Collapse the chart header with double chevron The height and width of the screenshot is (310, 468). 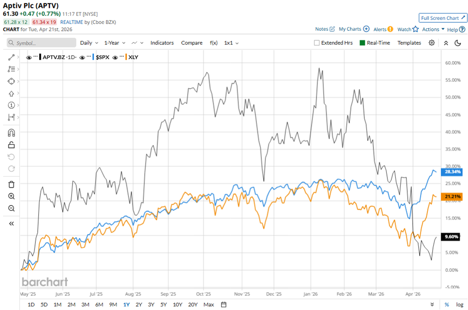coord(446,43)
